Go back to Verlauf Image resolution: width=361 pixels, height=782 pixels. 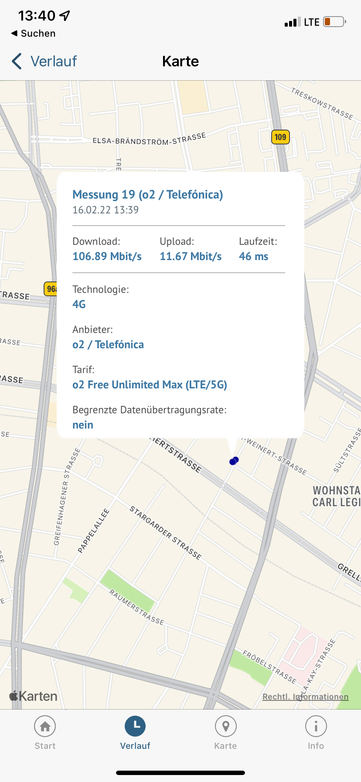pos(44,62)
